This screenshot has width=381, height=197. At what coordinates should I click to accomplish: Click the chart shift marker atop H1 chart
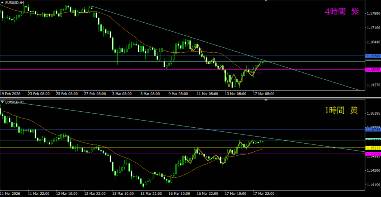click(x=266, y=101)
